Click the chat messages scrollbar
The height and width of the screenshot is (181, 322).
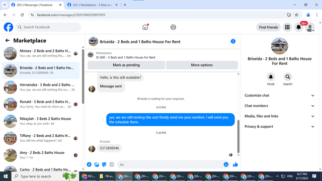tap(238, 136)
